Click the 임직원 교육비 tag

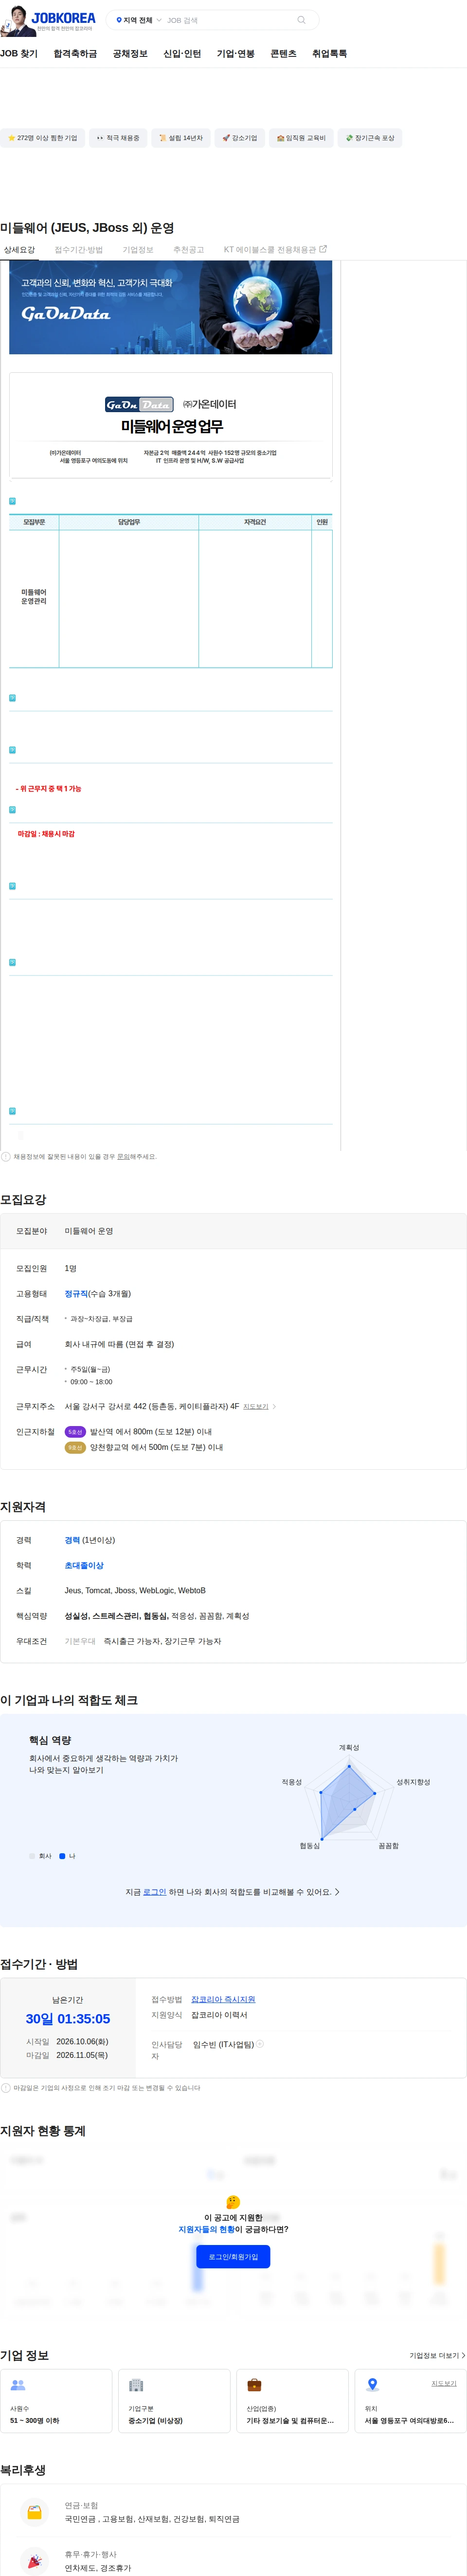pos(301,138)
